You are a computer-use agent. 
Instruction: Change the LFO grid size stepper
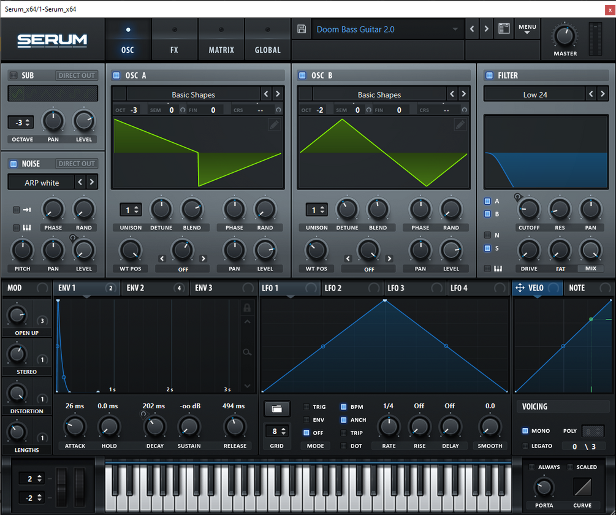point(277,432)
